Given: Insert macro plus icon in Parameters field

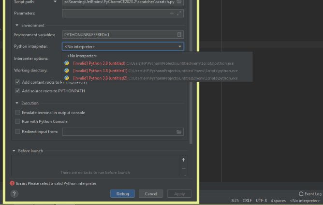Looking at the screenshot, I should tap(172, 14).
